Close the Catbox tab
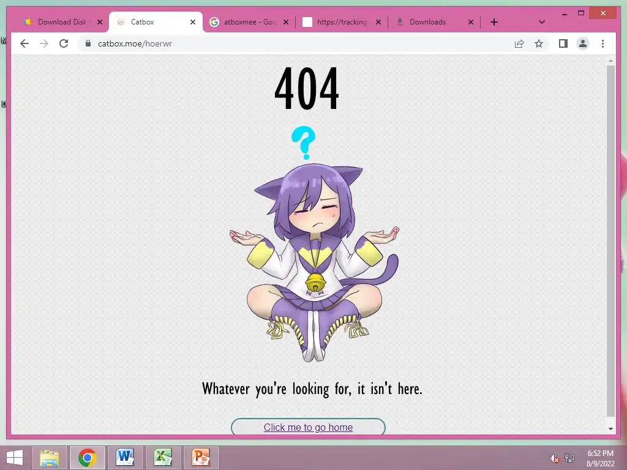This screenshot has height=470, width=627. (193, 22)
